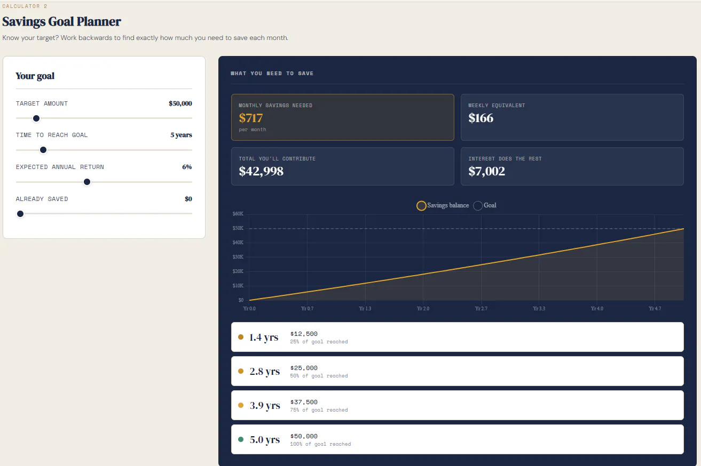The image size is (701, 466).
Task: Click the $50K axis label
Action: pos(238,228)
